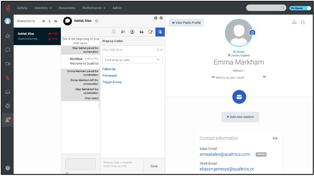Click the envelope icon in Interactions header
Screen dimensions: 314x176
[x=56, y=21]
